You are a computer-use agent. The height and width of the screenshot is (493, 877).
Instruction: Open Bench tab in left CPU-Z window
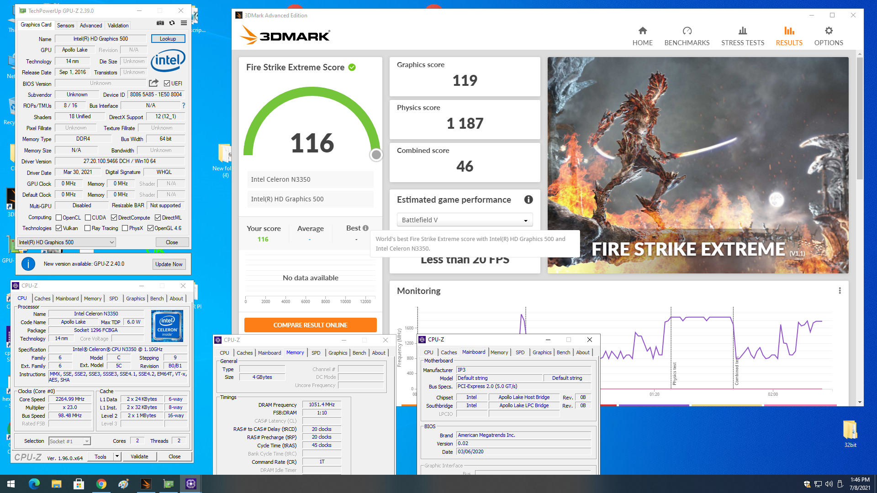coord(157,299)
